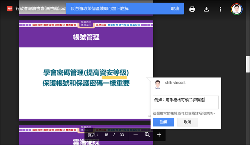Image resolution: width=250 pixels, height=145 pixels.
Task: Cancel annotation mode in blue banner
Action: (x=175, y=9)
